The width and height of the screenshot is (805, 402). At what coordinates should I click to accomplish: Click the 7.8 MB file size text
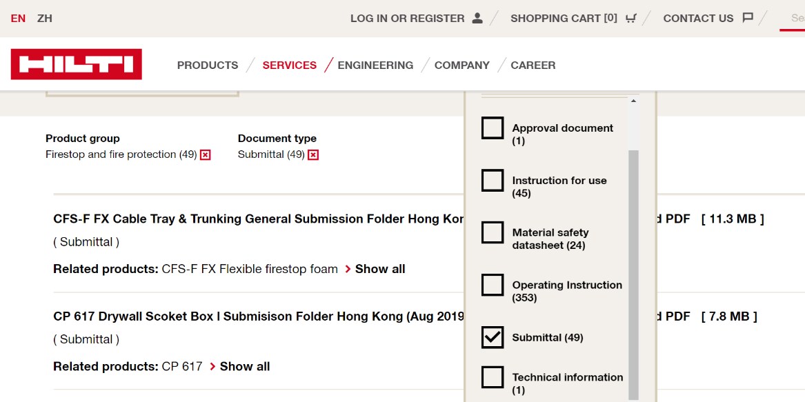click(729, 316)
